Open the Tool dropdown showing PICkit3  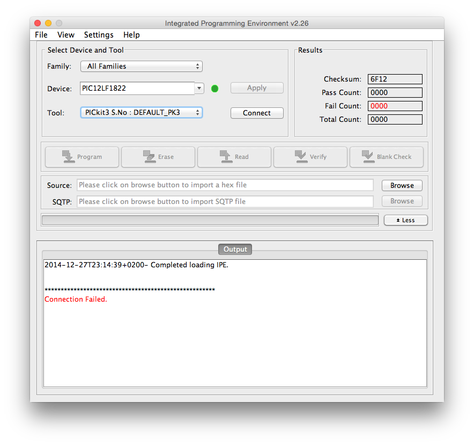click(x=142, y=113)
